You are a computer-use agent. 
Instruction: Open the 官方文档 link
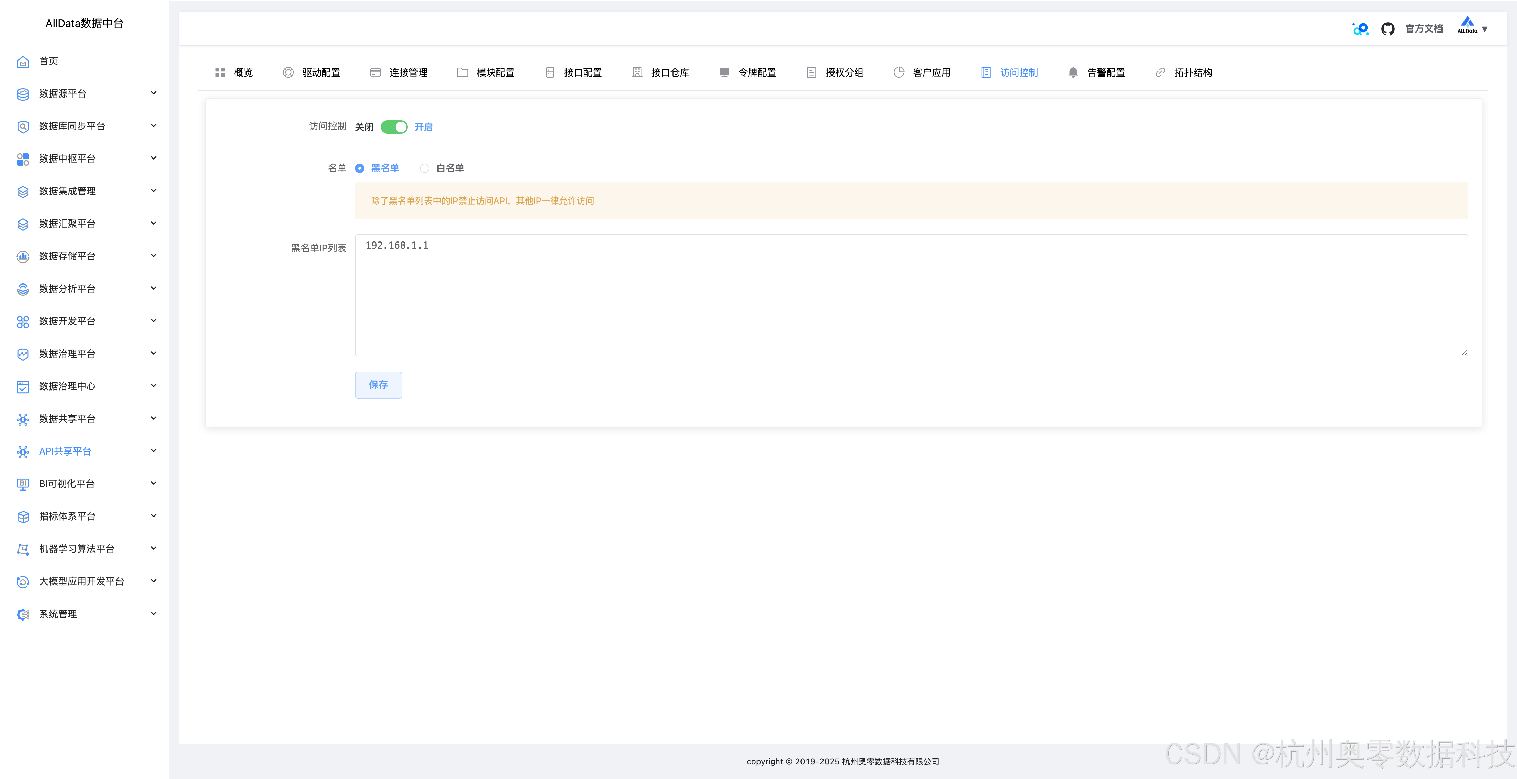pyautogui.click(x=1424, y=29)
